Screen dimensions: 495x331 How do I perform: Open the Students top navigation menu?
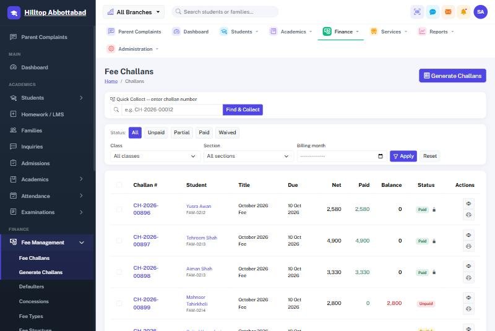[239, 32]
